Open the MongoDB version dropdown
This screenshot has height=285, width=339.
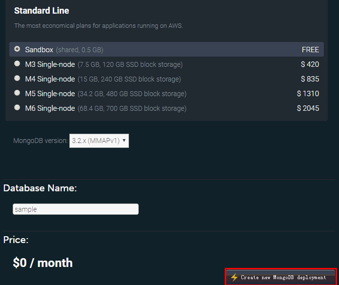[x=99, y=141]
